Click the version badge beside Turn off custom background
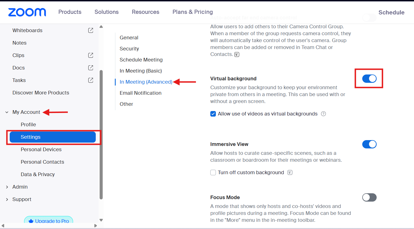Screen dimensions: 414x229 (x=289, y=172)
